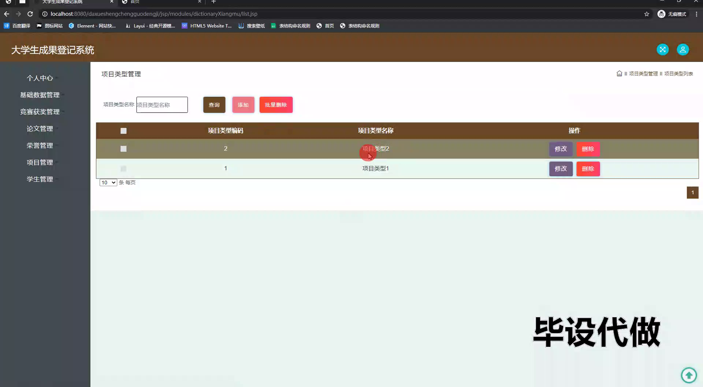Open the incognito mode indicator
The height and width of the screenshot is (387, 703).
[672, 14]
